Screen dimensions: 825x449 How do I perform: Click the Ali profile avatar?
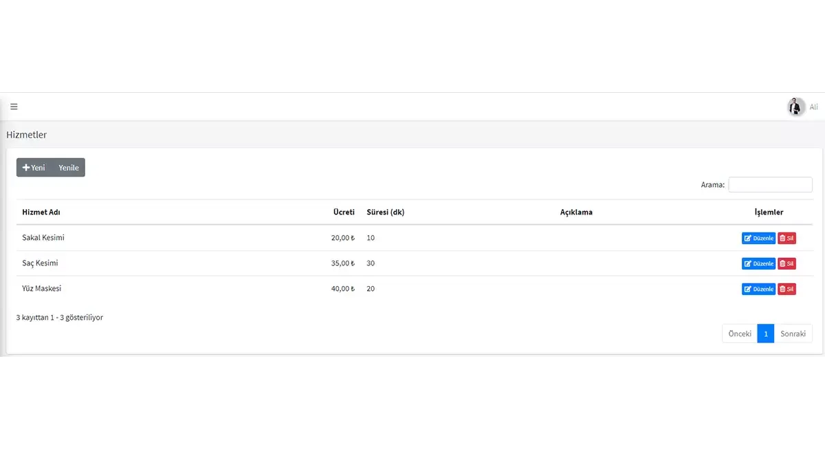796,107
